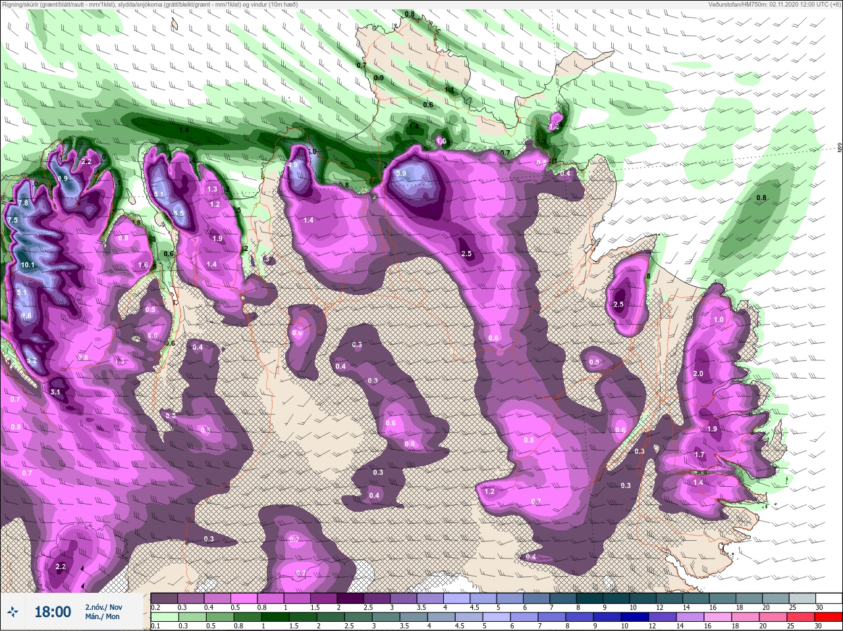The image size is (843, 631).
Task: Pick the first 0.2 mauve swatch in top legend
Action: tap(164, 598)
